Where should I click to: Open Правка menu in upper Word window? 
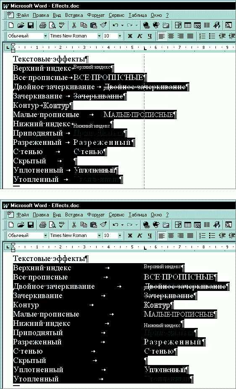[x=41, y=15]
